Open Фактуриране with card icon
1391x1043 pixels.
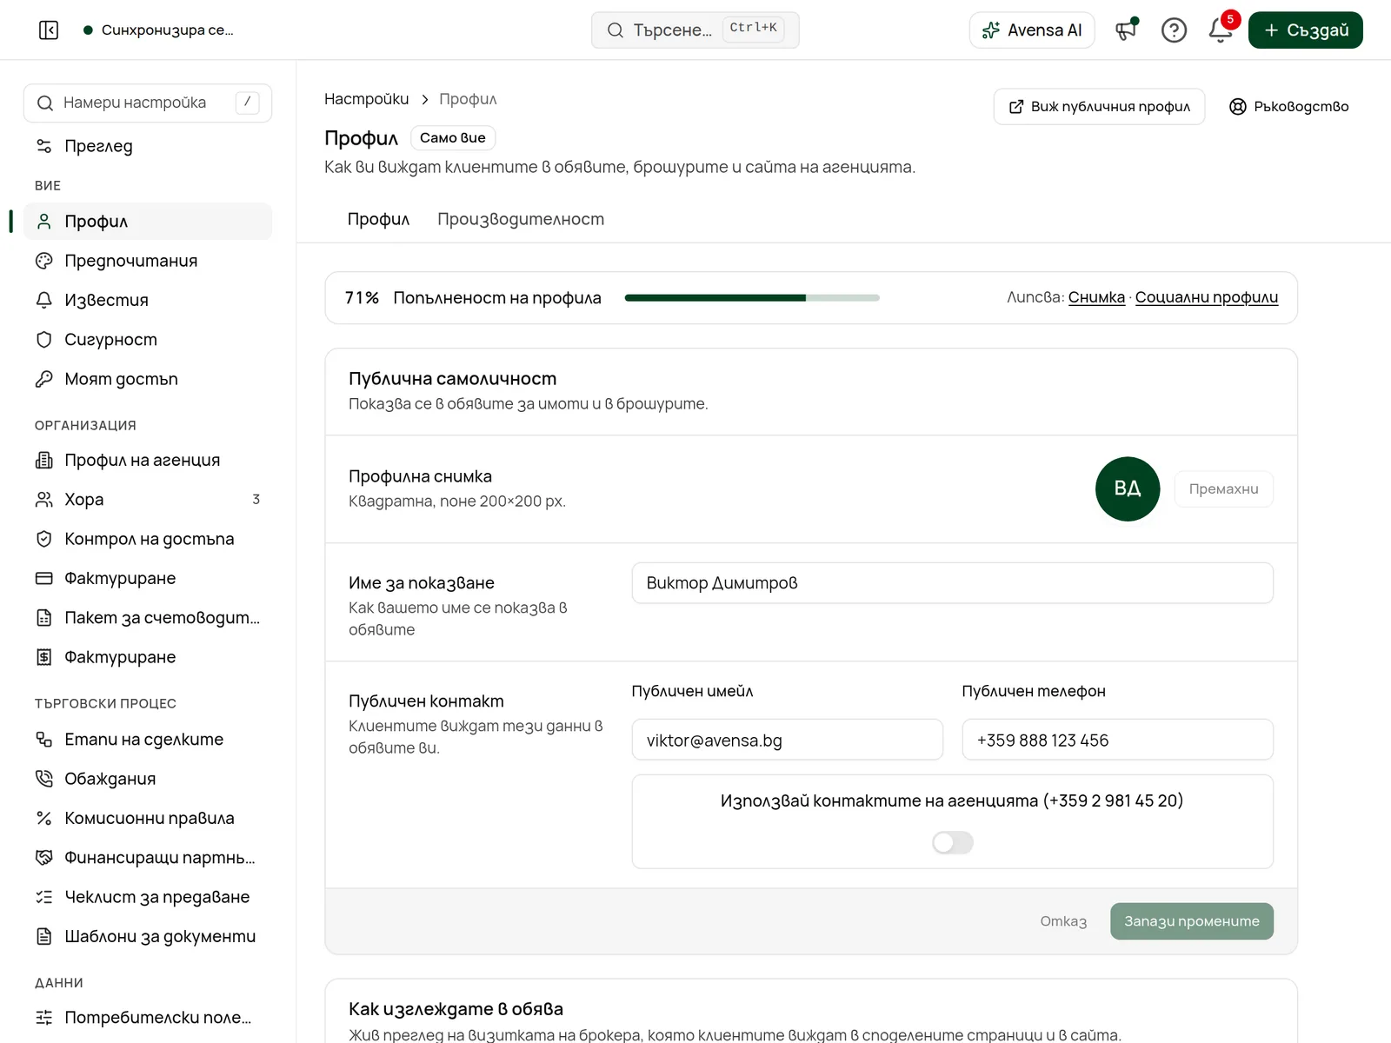pos(148,578)
